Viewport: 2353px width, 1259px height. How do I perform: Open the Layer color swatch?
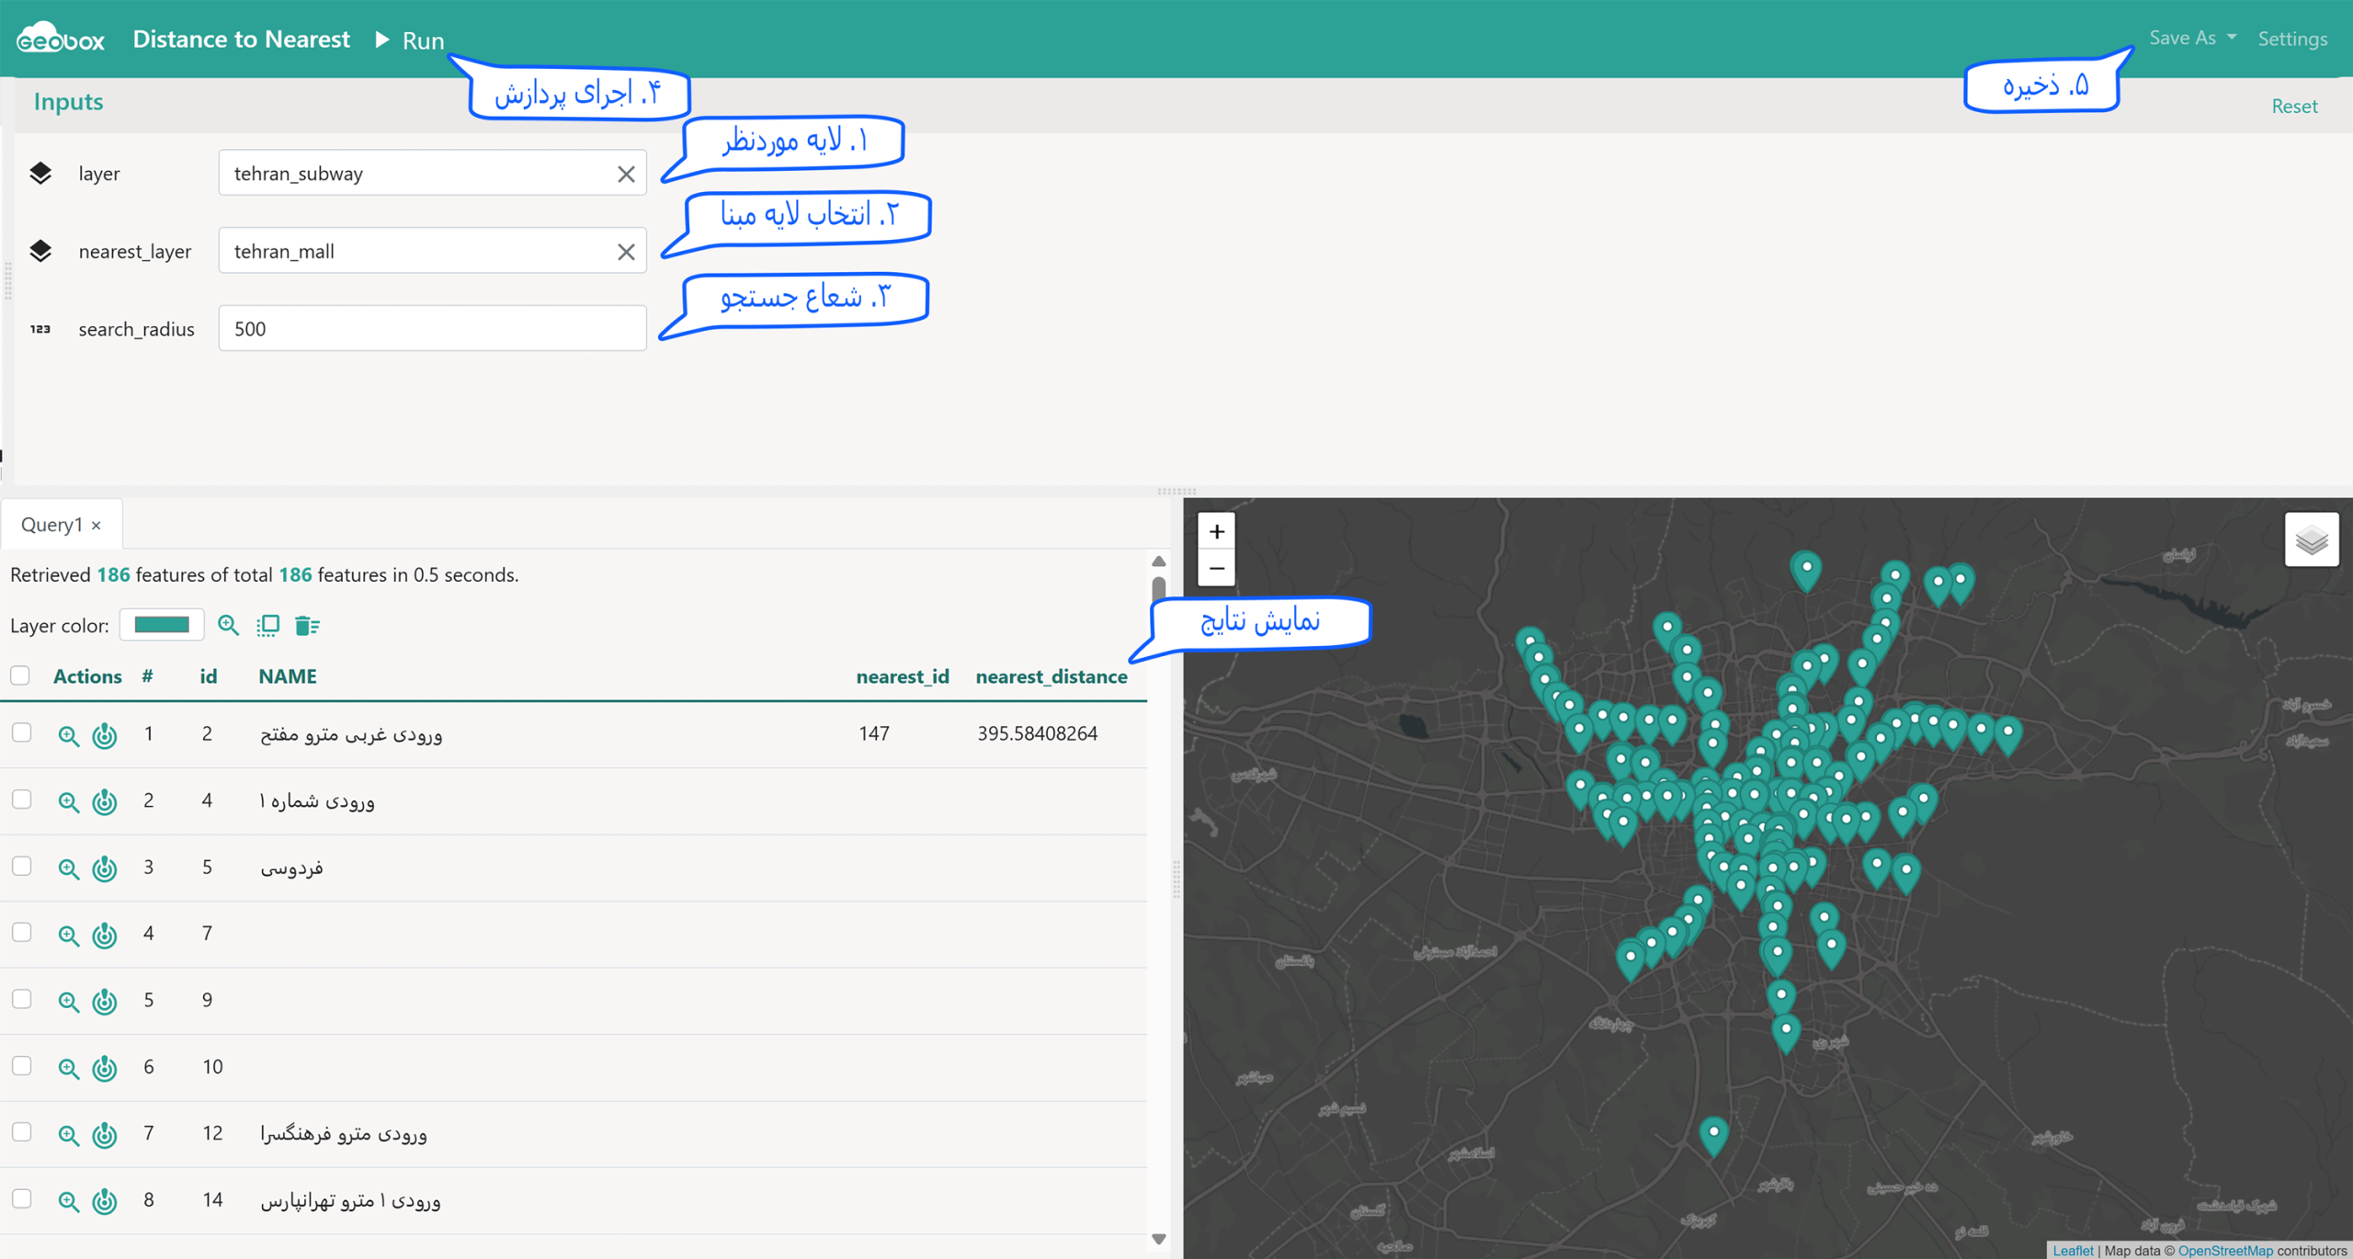(162, 625)
